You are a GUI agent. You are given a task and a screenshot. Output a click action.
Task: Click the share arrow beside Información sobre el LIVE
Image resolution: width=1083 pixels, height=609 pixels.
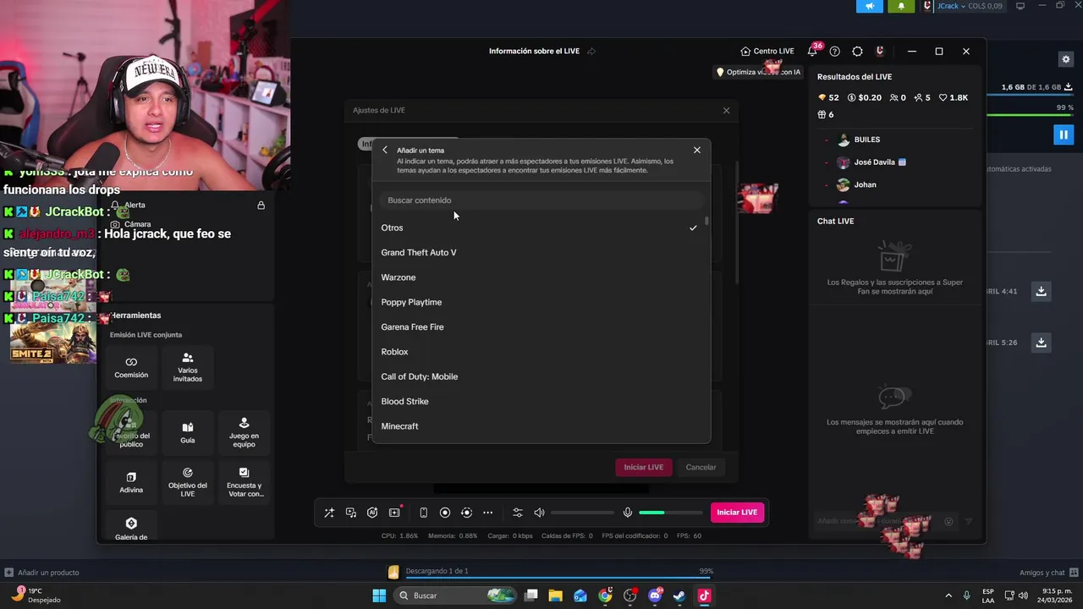(x=591, y=51)
